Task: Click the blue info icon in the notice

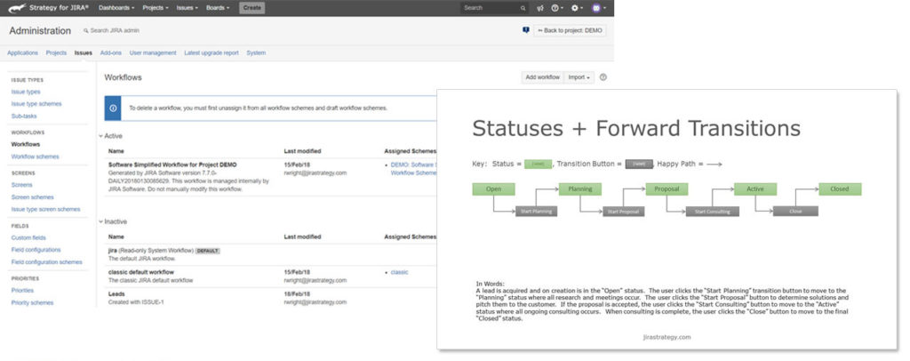Action: click(x=113, y=108)
